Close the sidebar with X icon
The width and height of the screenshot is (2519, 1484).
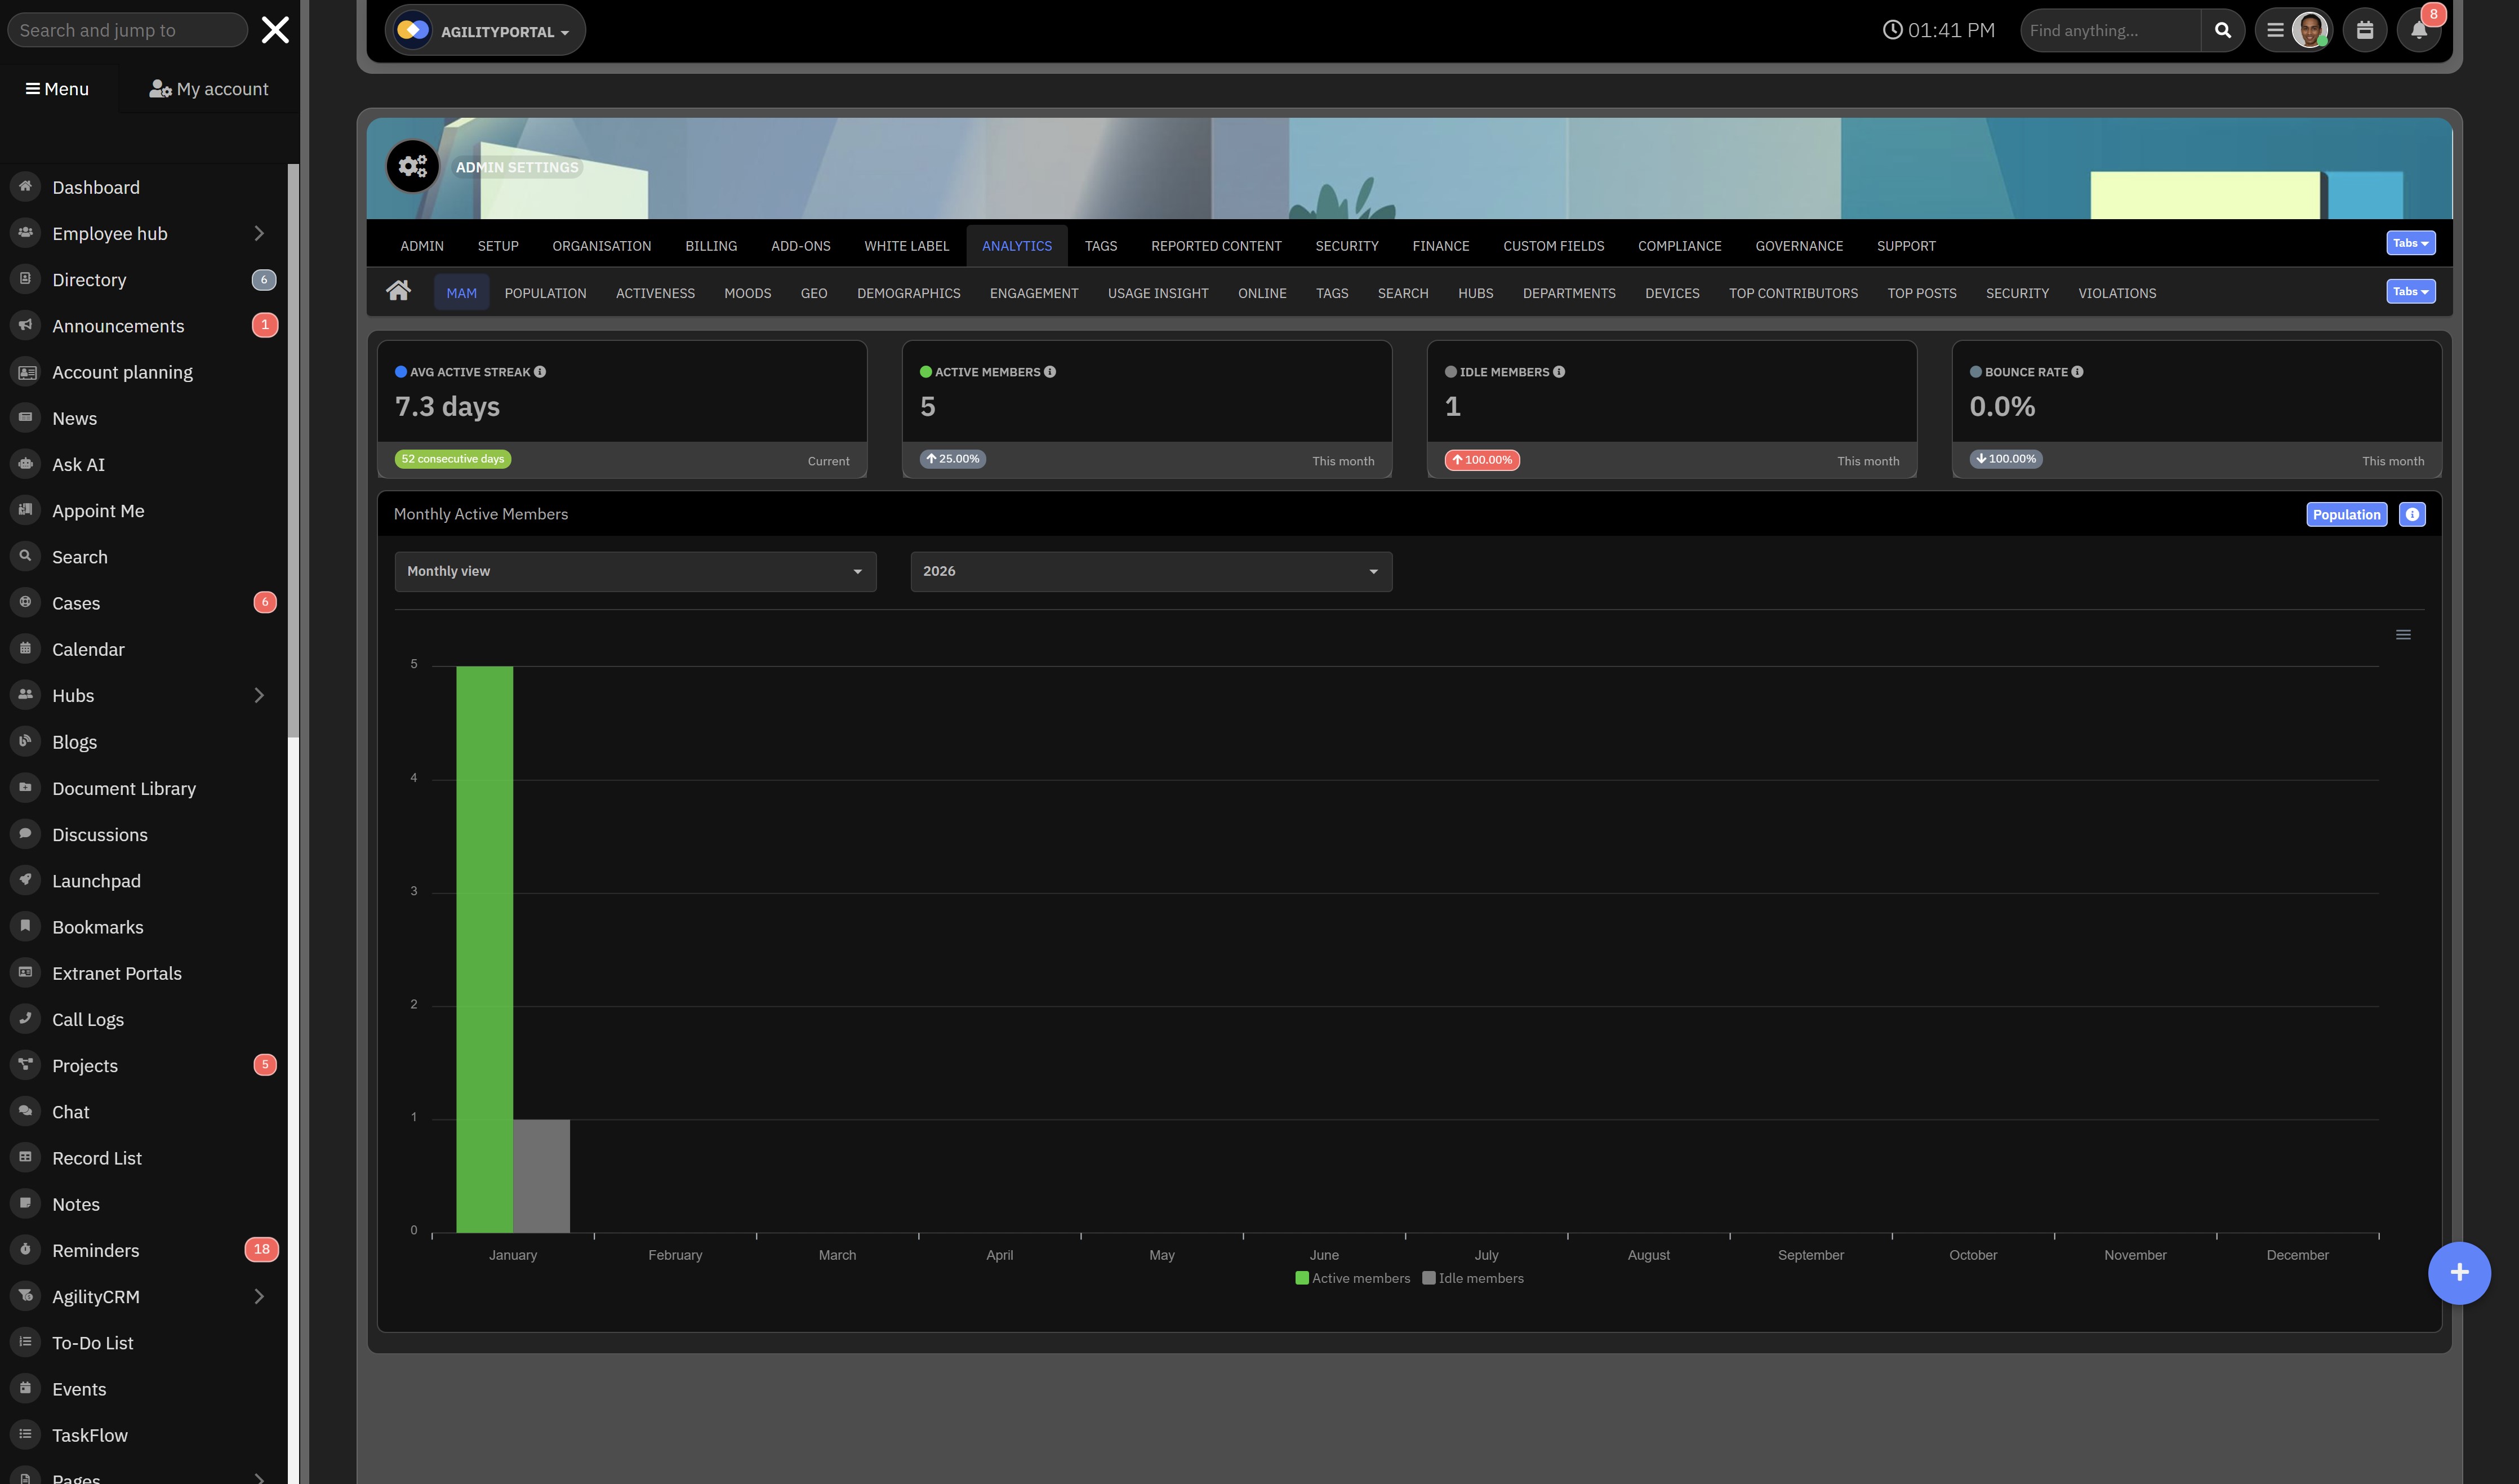pyautogui.click(x=275, y=30)
